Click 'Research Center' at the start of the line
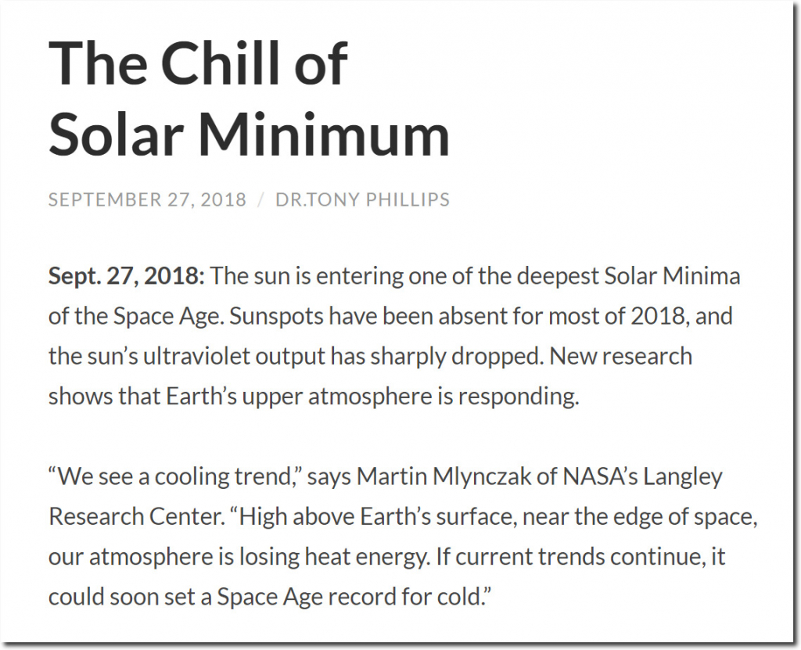The image size is (801, 650). click(135, 516)
